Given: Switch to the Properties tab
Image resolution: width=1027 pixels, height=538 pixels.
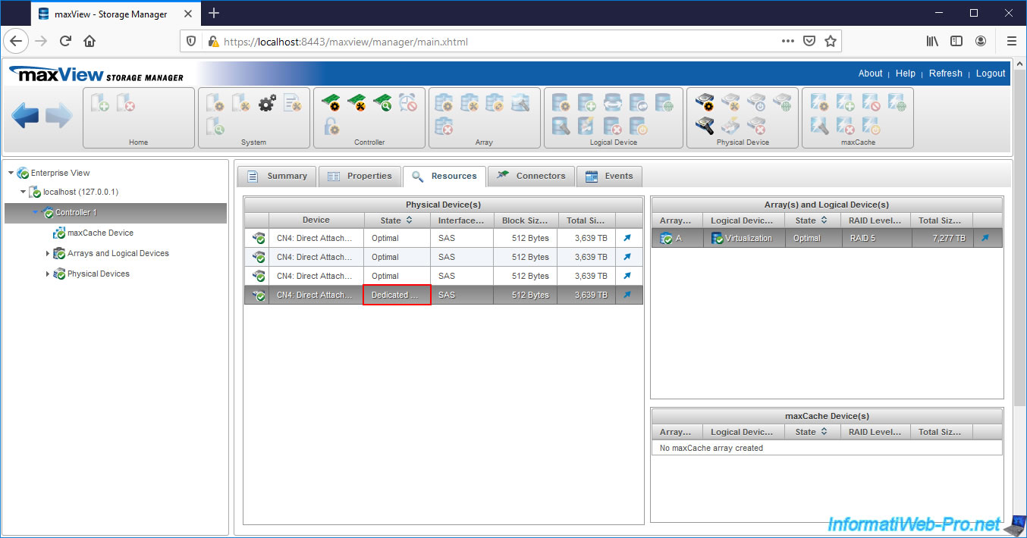Looking at the screenshot, I should click(x=359, y=176).
